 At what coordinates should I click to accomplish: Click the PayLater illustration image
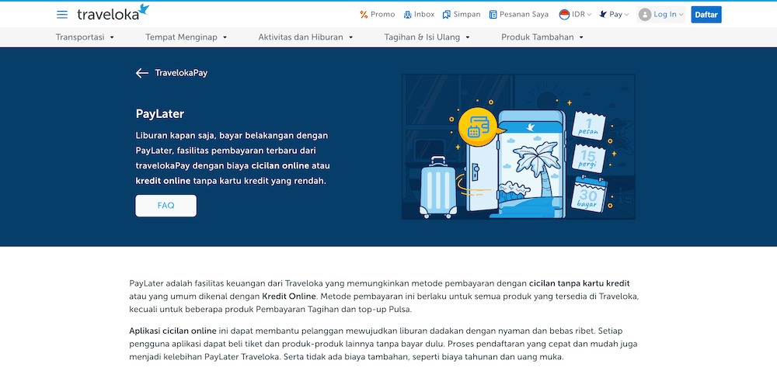[x=518, y=147]
